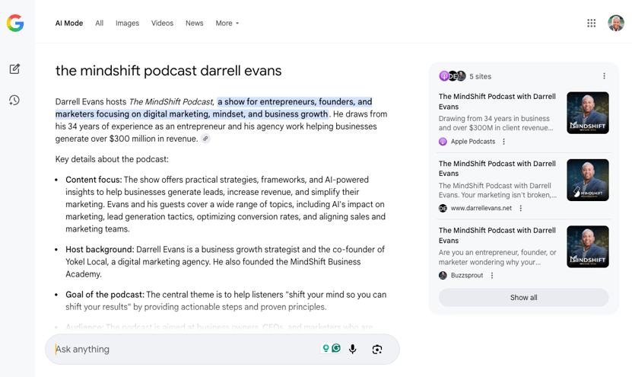
Task: Click the Grammarly icon in the ask box
Action: [336, 348]
